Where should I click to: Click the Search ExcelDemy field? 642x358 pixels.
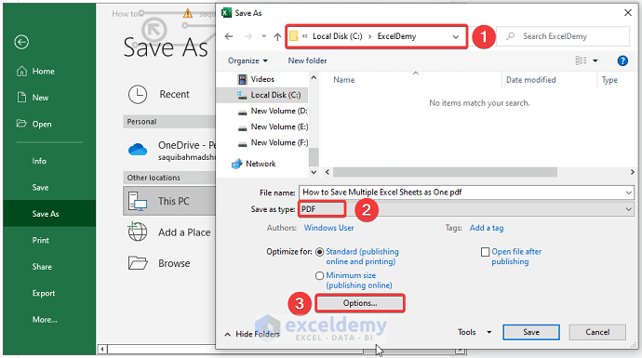click(x=563, y=36)
